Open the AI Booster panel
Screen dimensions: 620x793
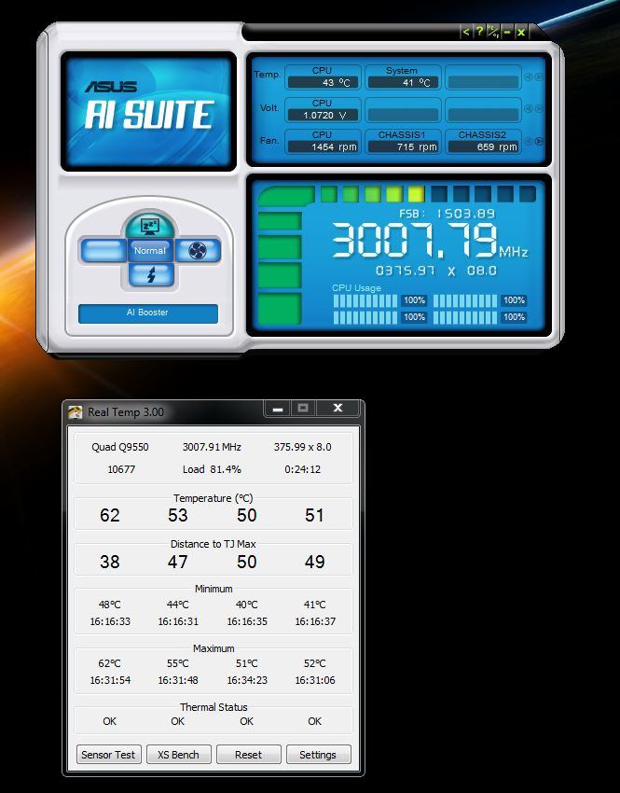(148, 313)
